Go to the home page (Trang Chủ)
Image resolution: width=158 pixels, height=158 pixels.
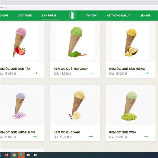pos(4,16)
